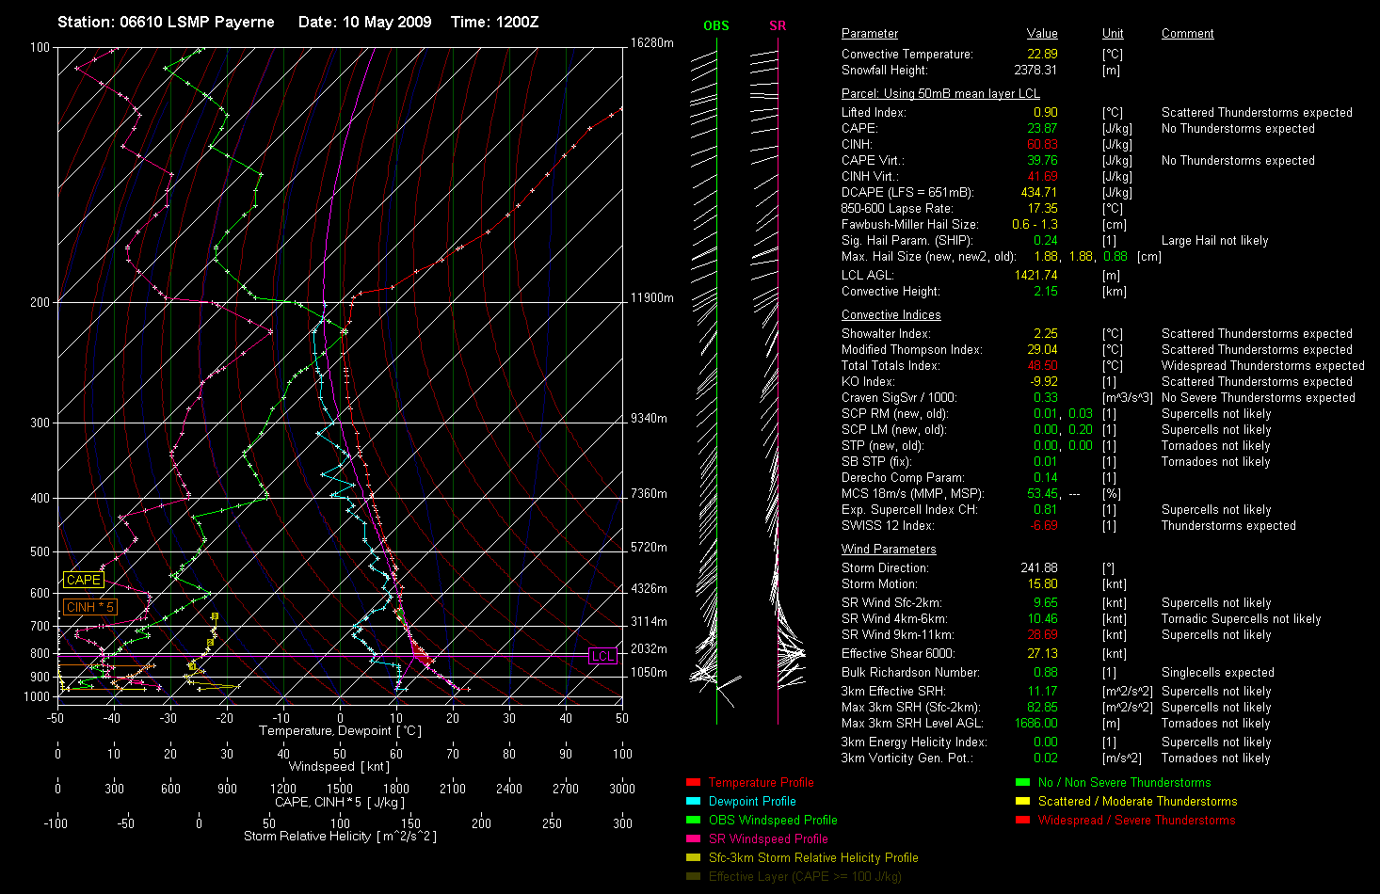The width and height of the screenshot is (1380, 894).
Task: Click the Parcel: Using 50mB mean layer LCL heading
Action: (940, 94)
